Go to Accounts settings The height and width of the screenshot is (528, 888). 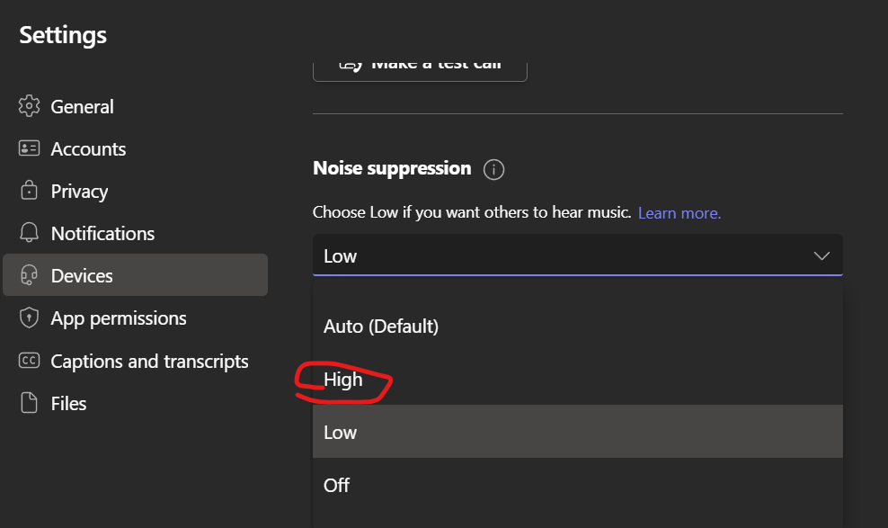click(x=89, y=148)
